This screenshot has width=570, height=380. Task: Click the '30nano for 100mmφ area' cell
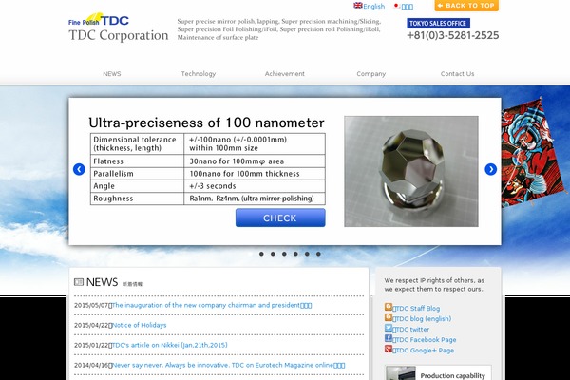(x=255, y=161)
